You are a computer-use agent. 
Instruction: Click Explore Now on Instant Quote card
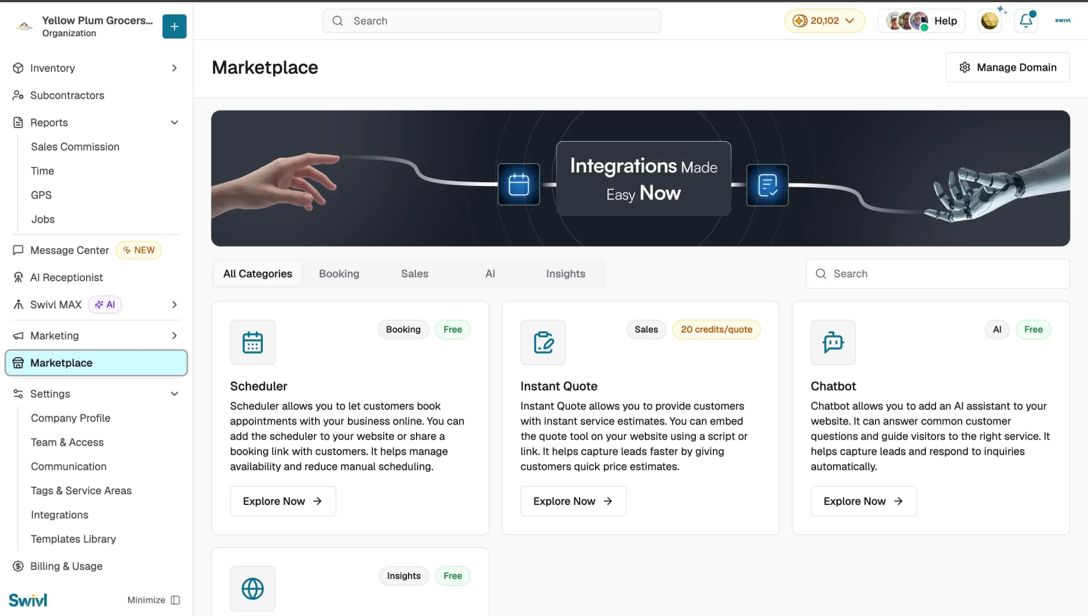click(573, 501)
